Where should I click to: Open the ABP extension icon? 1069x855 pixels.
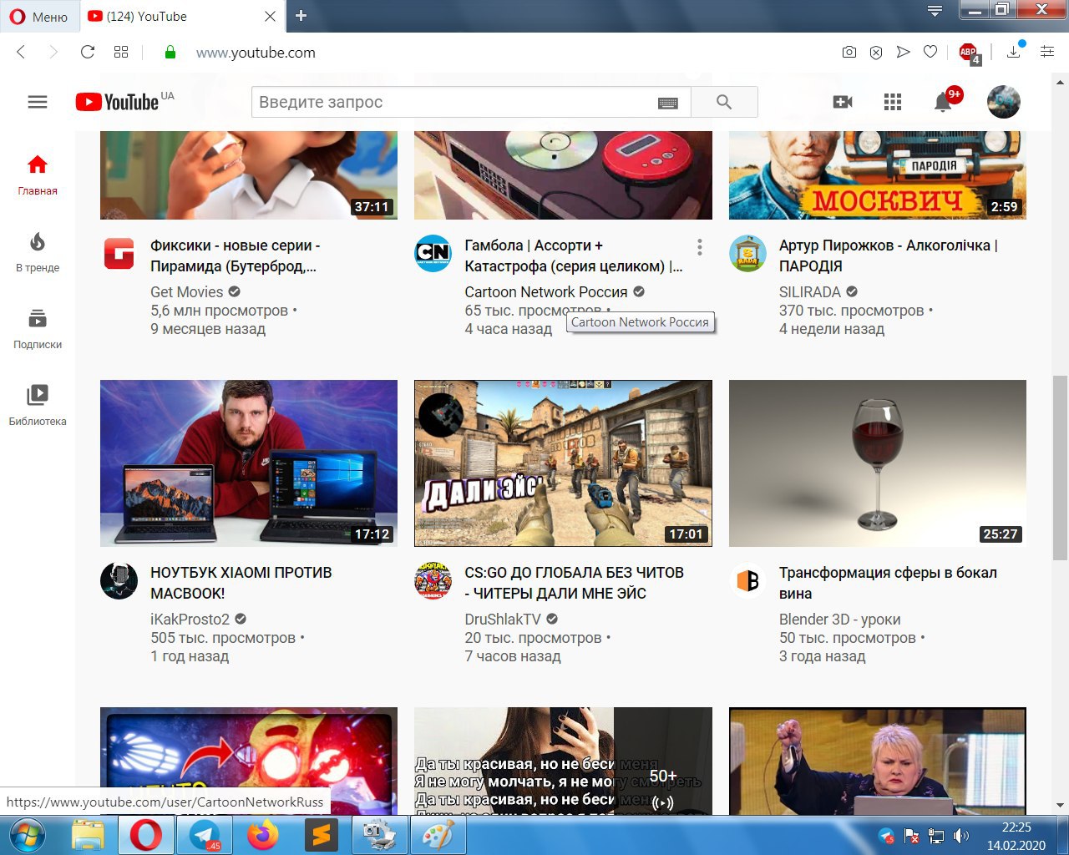969,53
